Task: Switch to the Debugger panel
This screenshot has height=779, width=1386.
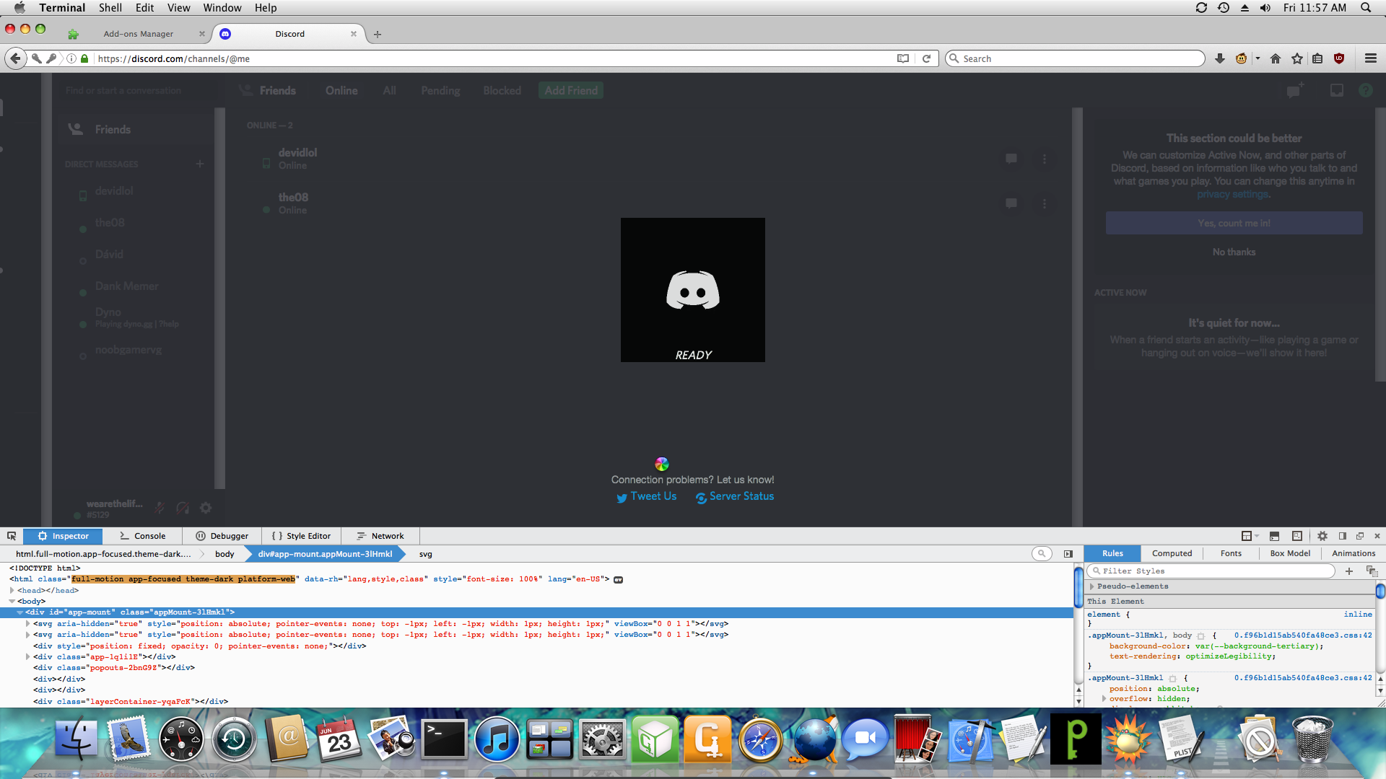Action: 222,536
